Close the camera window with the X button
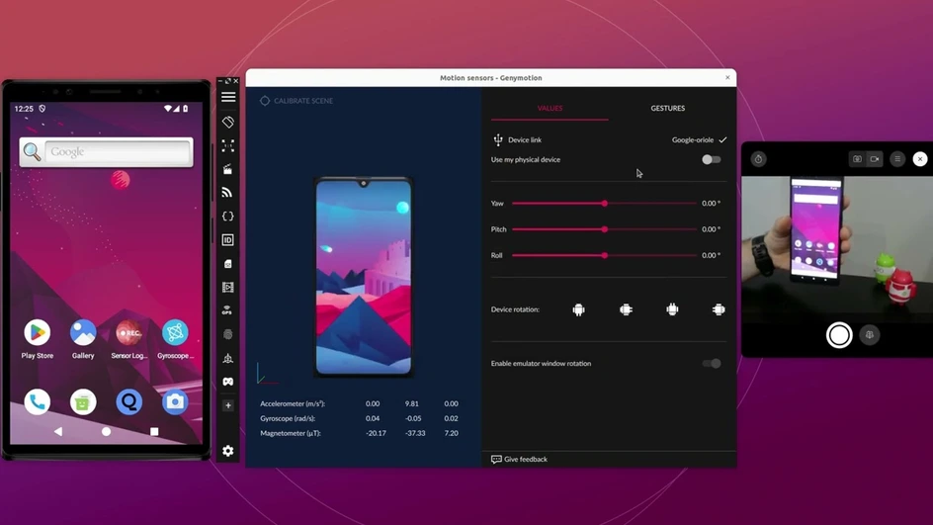The width and height of the screenshot is (933, 525). (x=920, y=159)
